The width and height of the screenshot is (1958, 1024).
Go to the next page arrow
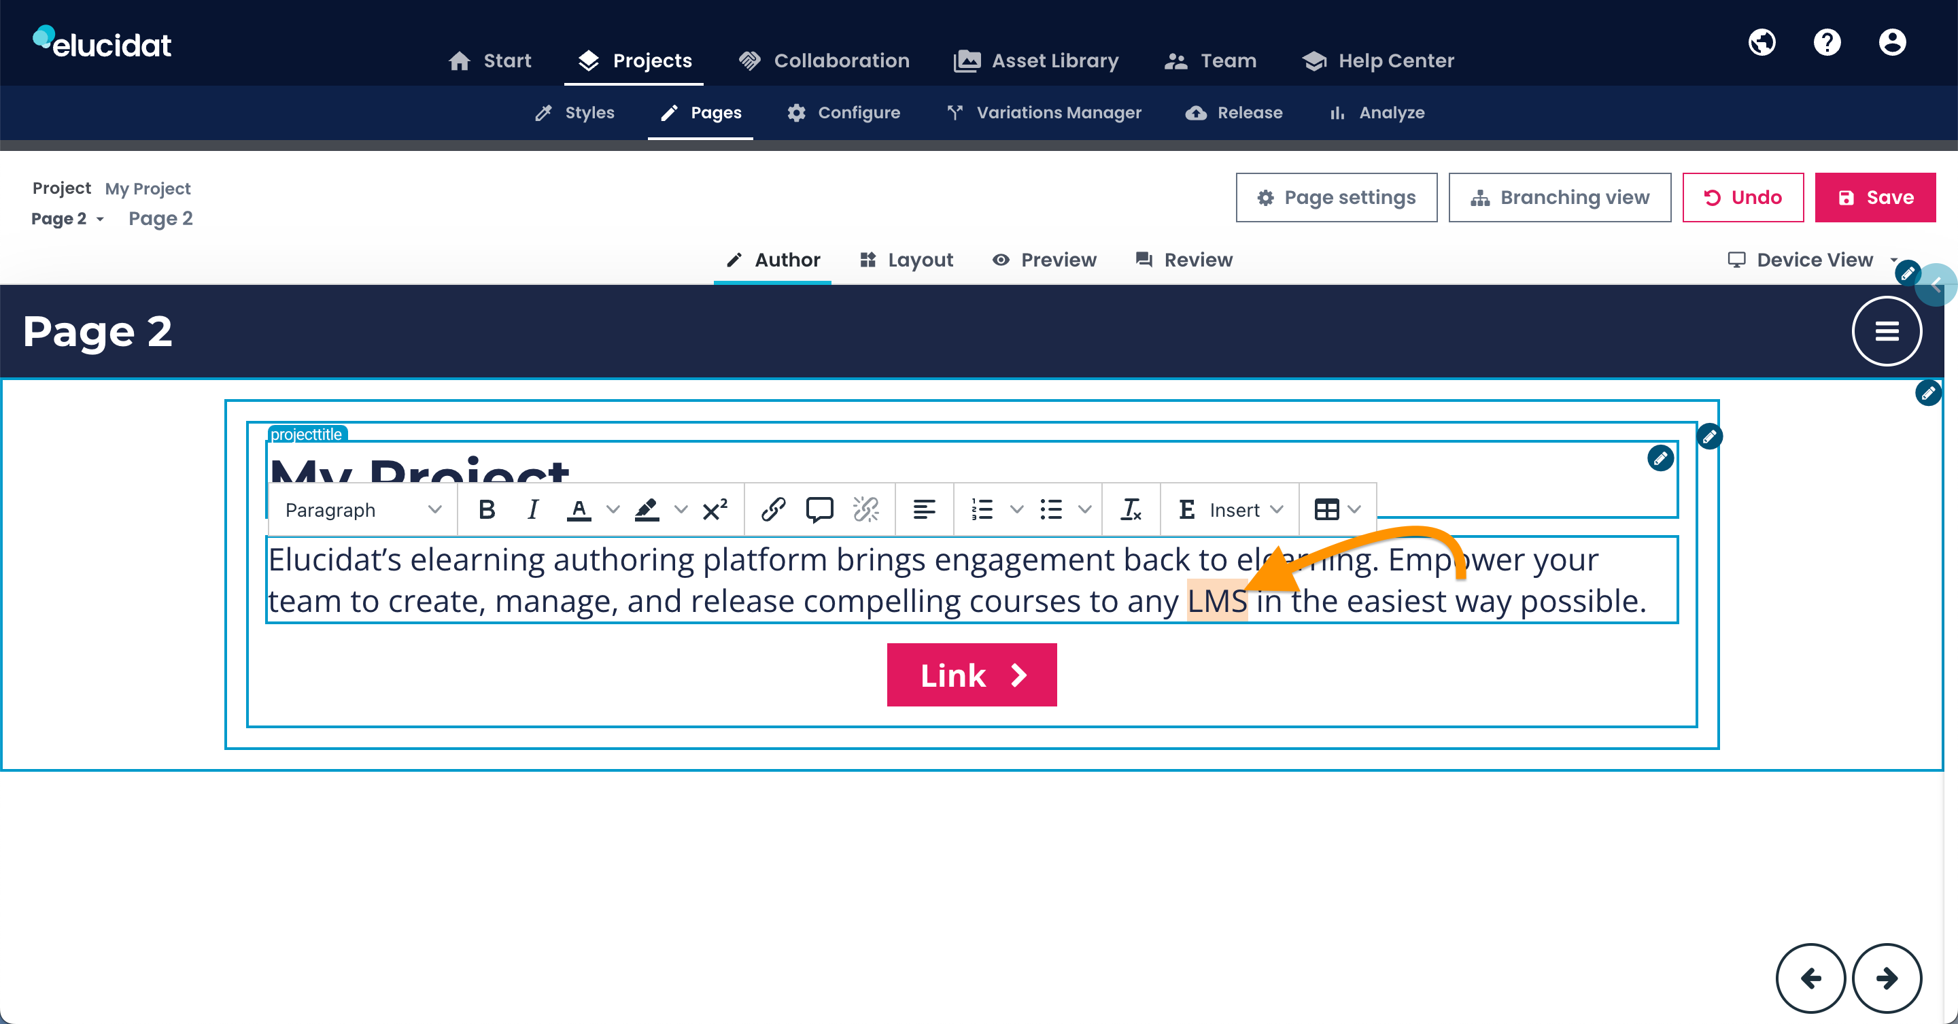click(1887, 978)
